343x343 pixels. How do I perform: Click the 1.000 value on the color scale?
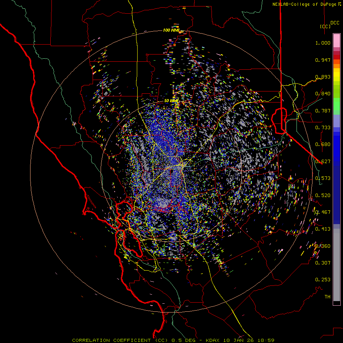(x=323, y=43)
